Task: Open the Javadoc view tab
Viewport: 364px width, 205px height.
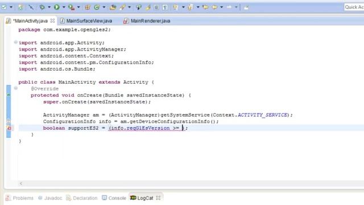Action: coord(53,198)
